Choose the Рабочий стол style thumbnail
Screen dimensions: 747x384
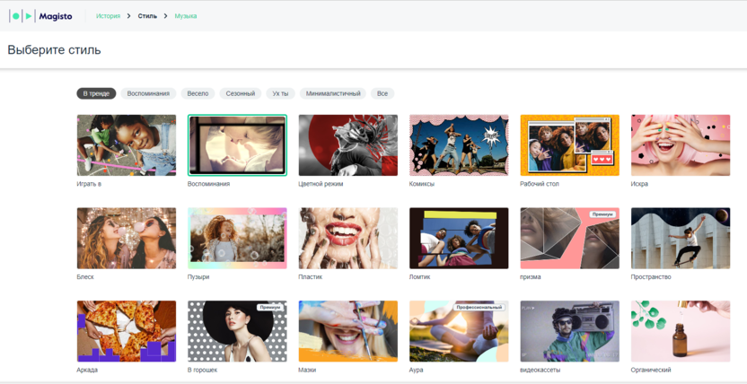[x=570, y=145]
